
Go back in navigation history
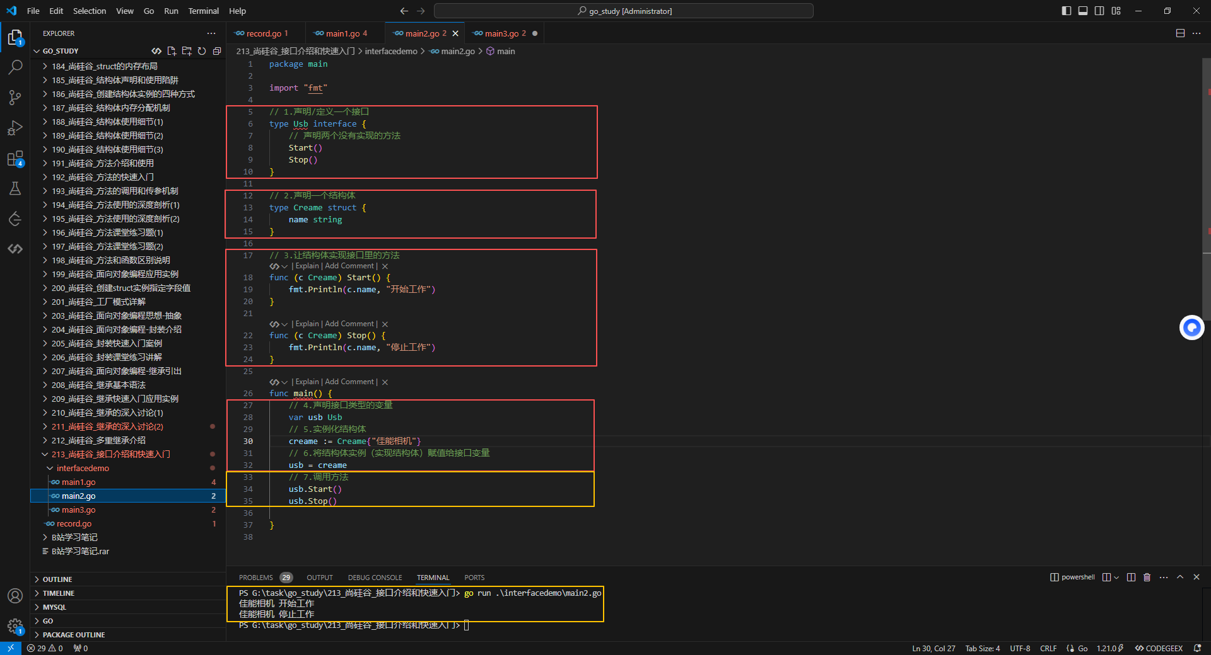coord(404,11)
